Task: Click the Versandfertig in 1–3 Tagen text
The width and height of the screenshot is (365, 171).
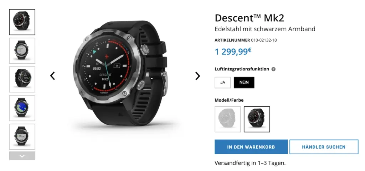Action: (x=250, y=163)
